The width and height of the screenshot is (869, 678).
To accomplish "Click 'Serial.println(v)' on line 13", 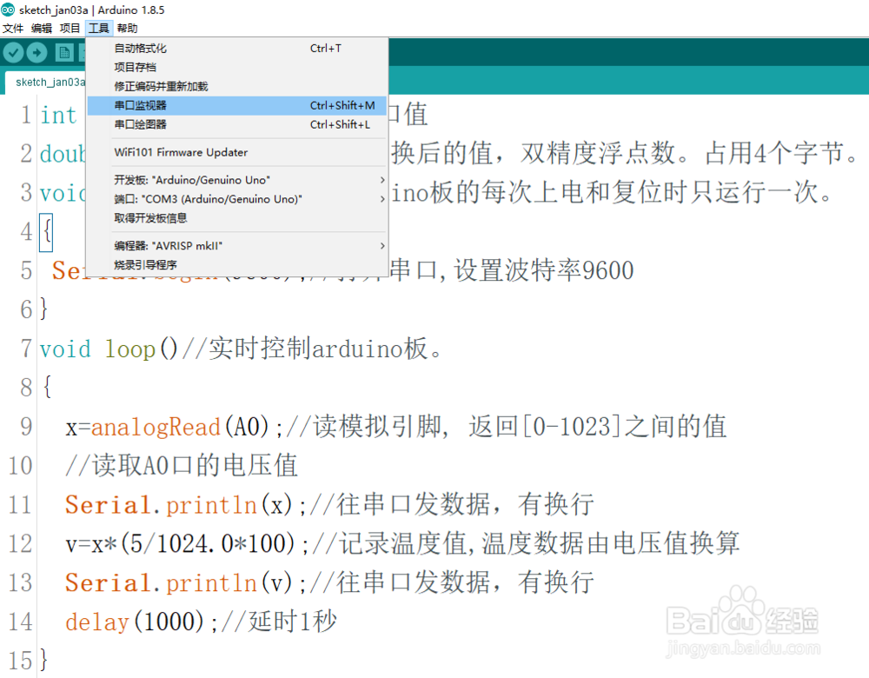I will tap(178, 582).
